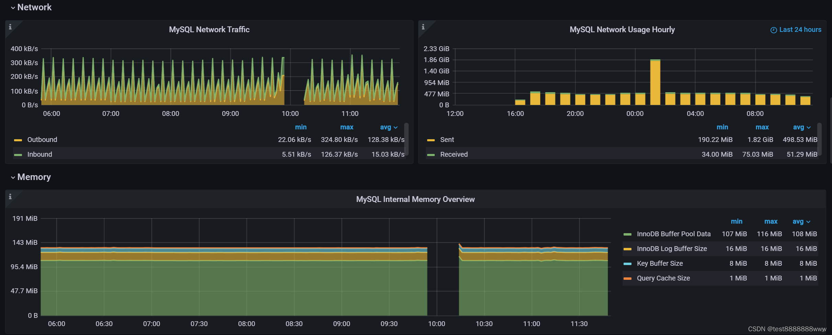Change Key Buffer Size swatch color
The width and height of the screenshot is (832, 335).
point(627,264)
